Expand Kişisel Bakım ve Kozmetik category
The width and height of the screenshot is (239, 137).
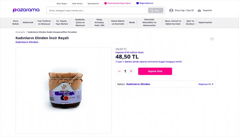click(x=118, y=23)
